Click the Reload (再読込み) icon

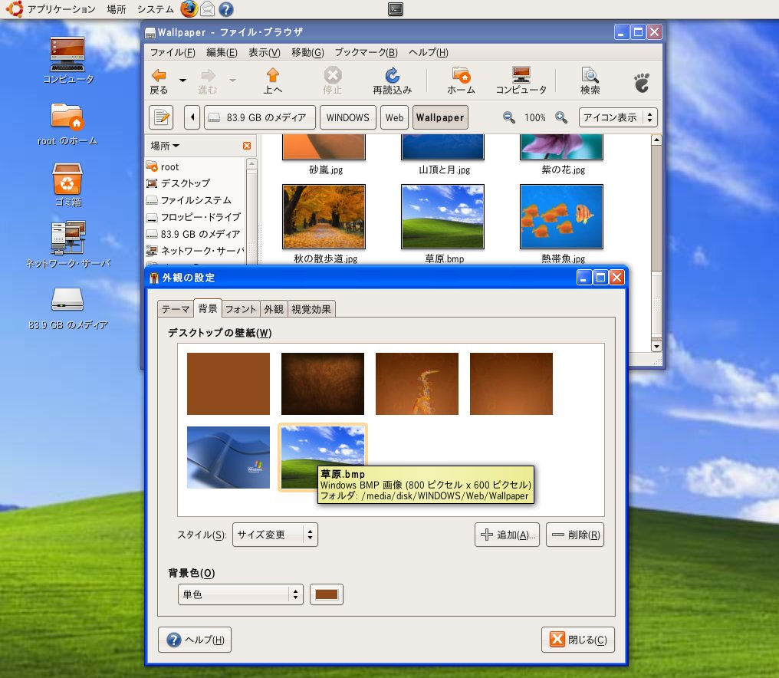(x=392, y=75)
